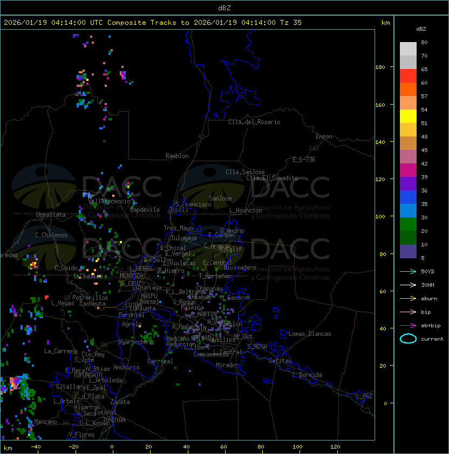The width and height of the screenshot is (449, 454).
Task: Click the 'Zapata' map label
Action: click(120, 402)
